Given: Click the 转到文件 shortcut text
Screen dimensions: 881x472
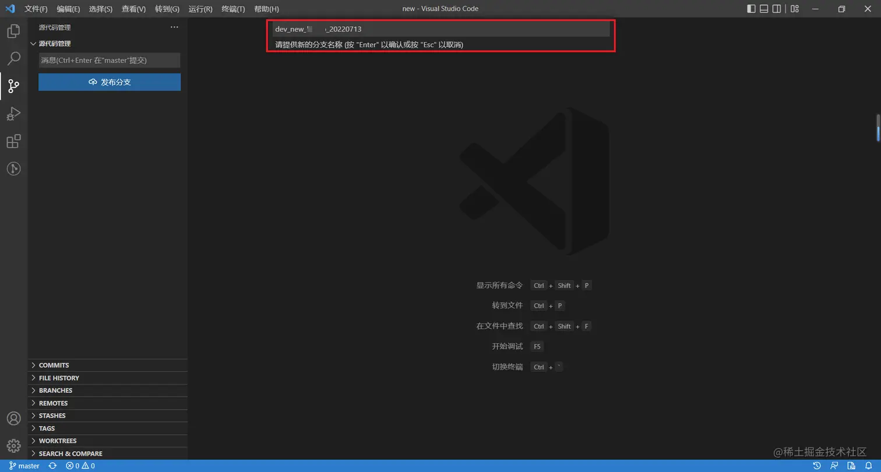Looking at the screenshot, I should click(508, 306).
